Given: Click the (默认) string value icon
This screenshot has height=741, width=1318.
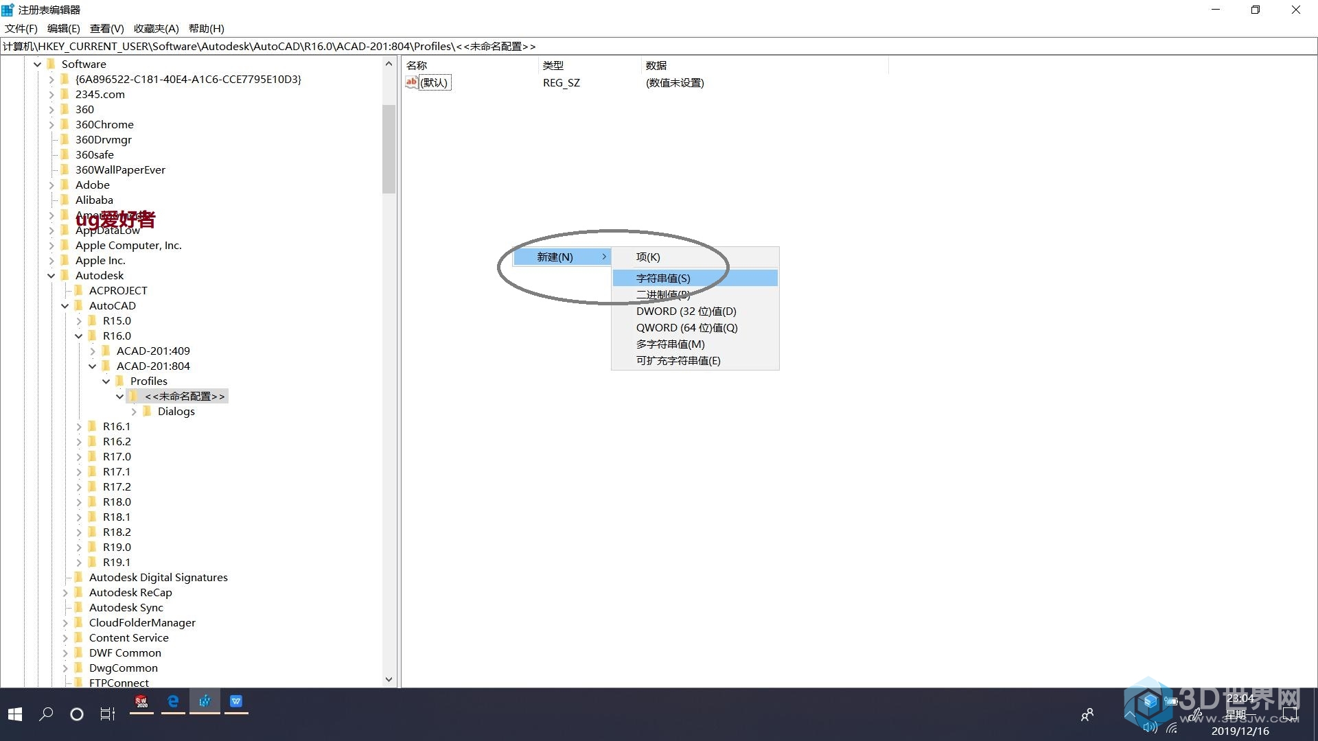Looking at the screenshot, I should pyautogui.click(x=412, y=82).
